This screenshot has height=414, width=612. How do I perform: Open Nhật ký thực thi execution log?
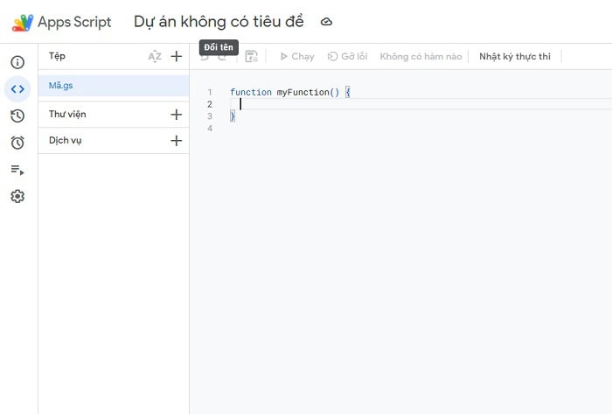515,56
